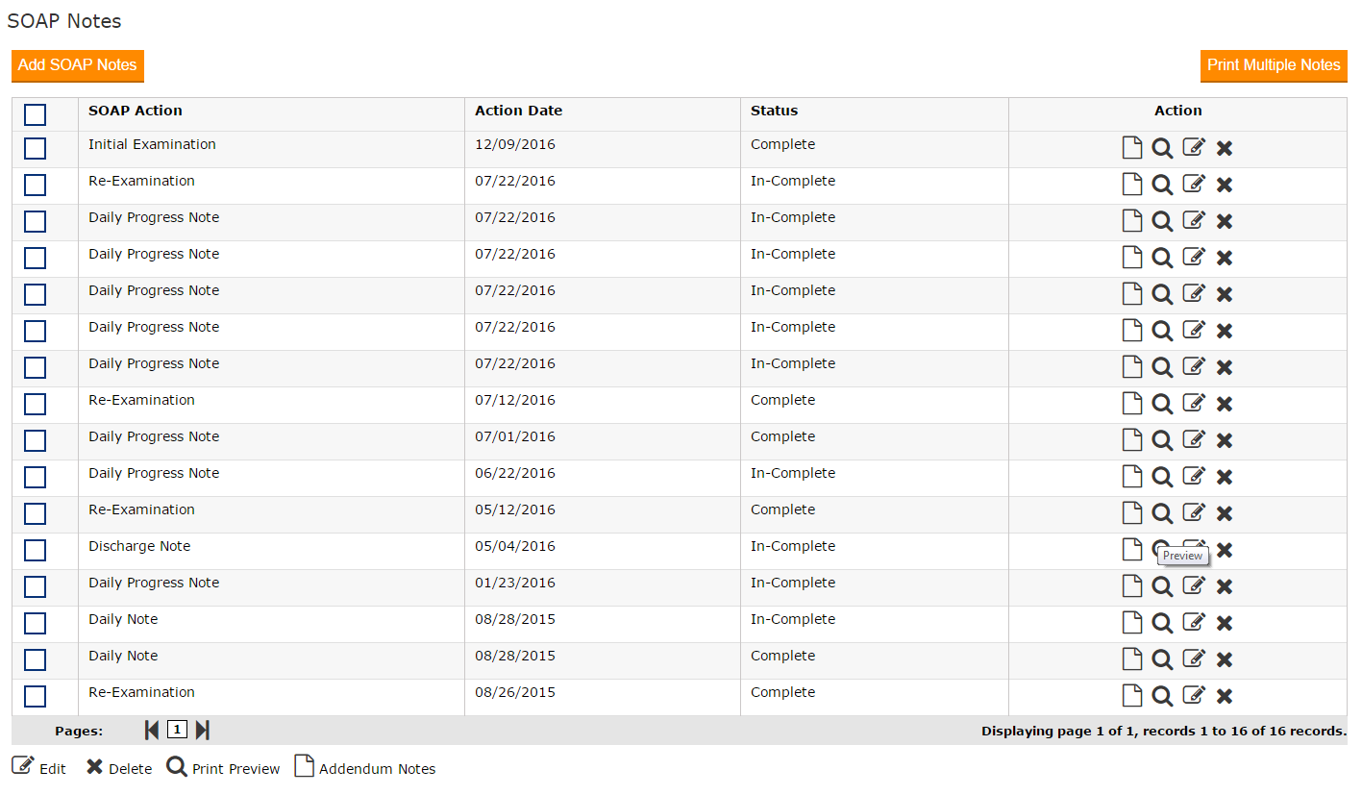This screenshot has height=795, width=1362.
Task: Delete the 07/01/2016 Daily Progress Note
Action: coord(1225,440)
